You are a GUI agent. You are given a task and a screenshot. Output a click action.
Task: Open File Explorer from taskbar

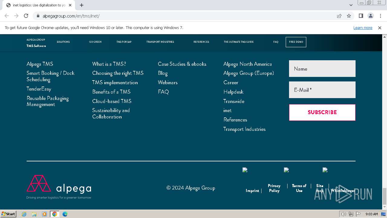(x=34, y=214)
